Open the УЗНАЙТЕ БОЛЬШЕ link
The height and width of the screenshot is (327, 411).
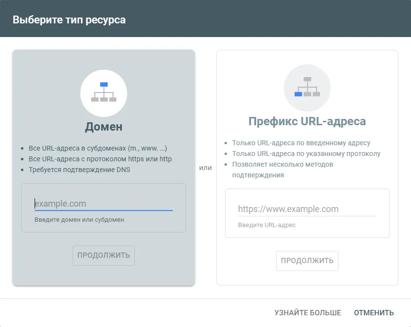coord(308,312)
